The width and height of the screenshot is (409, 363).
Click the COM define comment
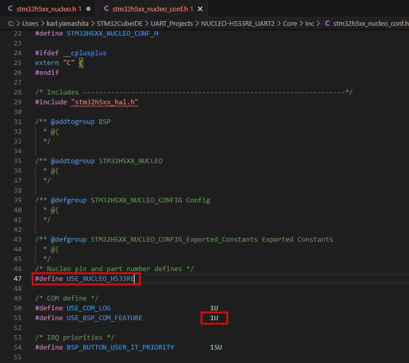coord(67,298)
